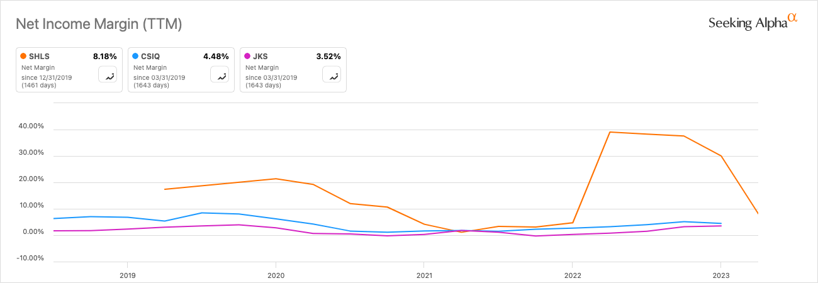
Task: Toggle the CSIQ ticker series label
Action: click(x=151, y=57)
